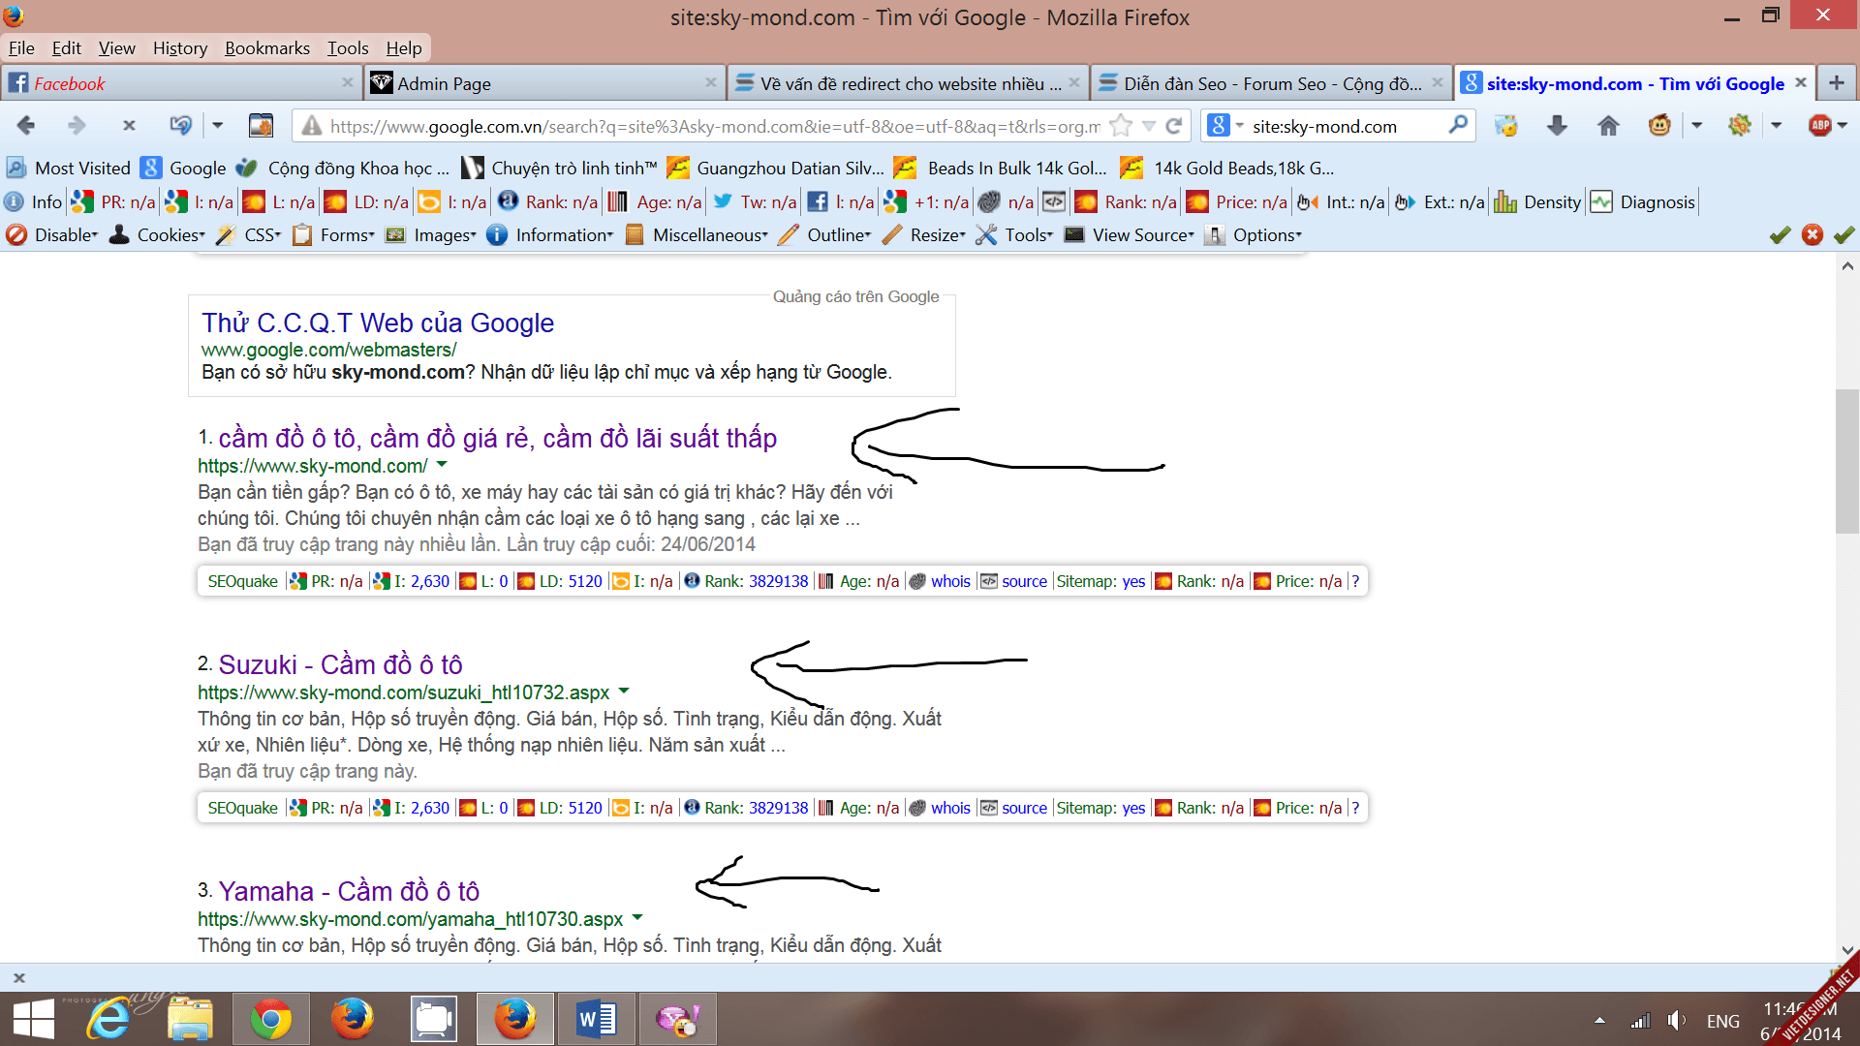Click the volume speaker icon in system tray

coord(1676,1020)
